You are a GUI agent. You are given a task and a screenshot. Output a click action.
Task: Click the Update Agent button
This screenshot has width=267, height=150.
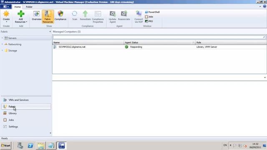coord(113,17)
